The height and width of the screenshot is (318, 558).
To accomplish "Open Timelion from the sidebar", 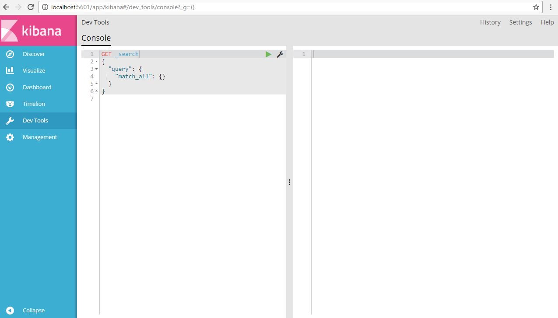I will click(34, 104).
